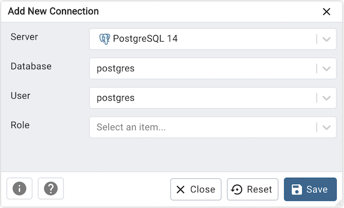Click the floppy disk Save icon
Image resolution: width=344 pixels, height=208 pixels.
click(x=297, y=190)
